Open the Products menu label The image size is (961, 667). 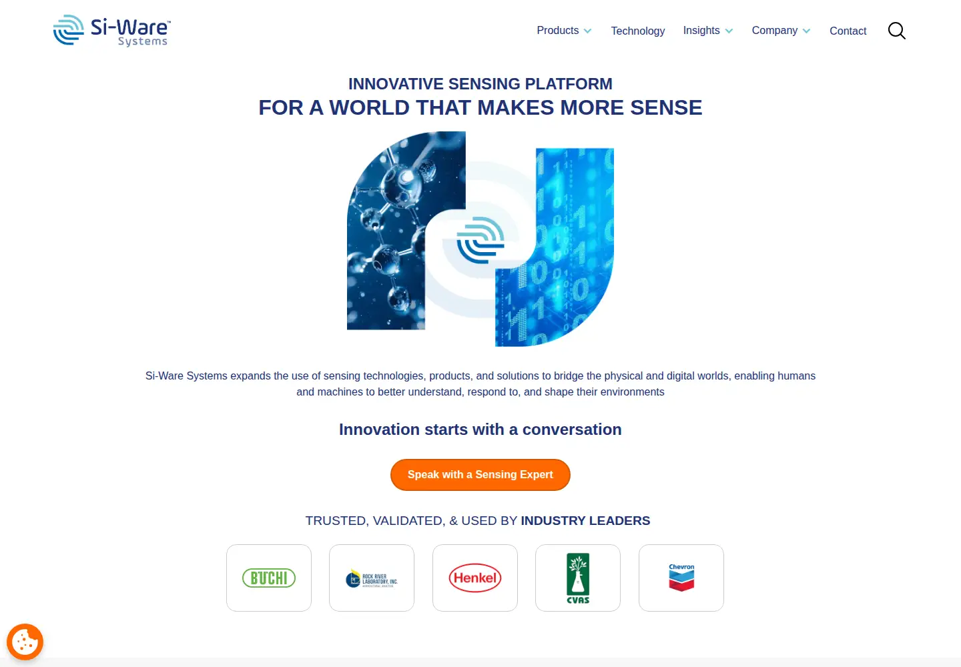558,31
